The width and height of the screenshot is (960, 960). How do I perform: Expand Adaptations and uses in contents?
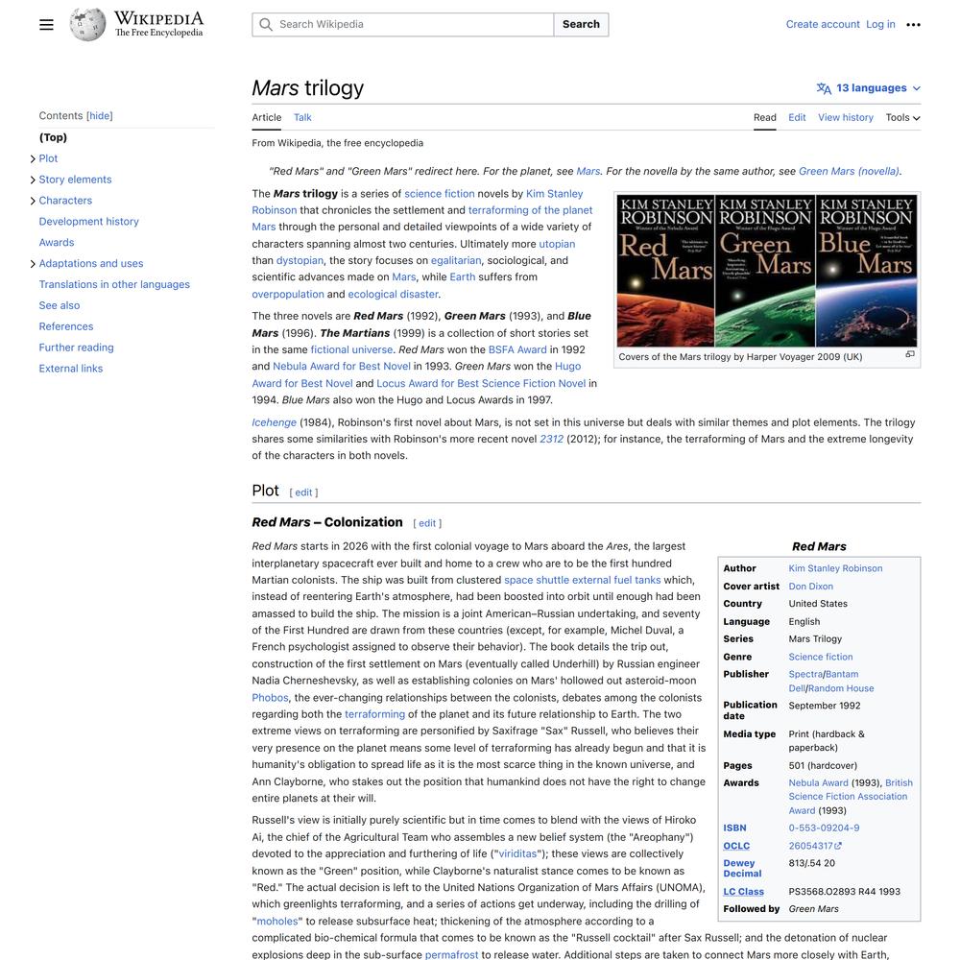pos(33,264)
